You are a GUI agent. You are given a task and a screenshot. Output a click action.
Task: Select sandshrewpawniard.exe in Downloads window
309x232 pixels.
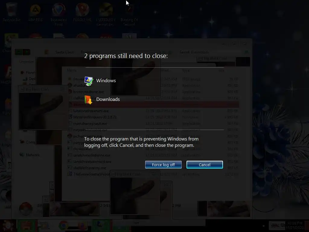pyautogui.click(x=92, y=162)
